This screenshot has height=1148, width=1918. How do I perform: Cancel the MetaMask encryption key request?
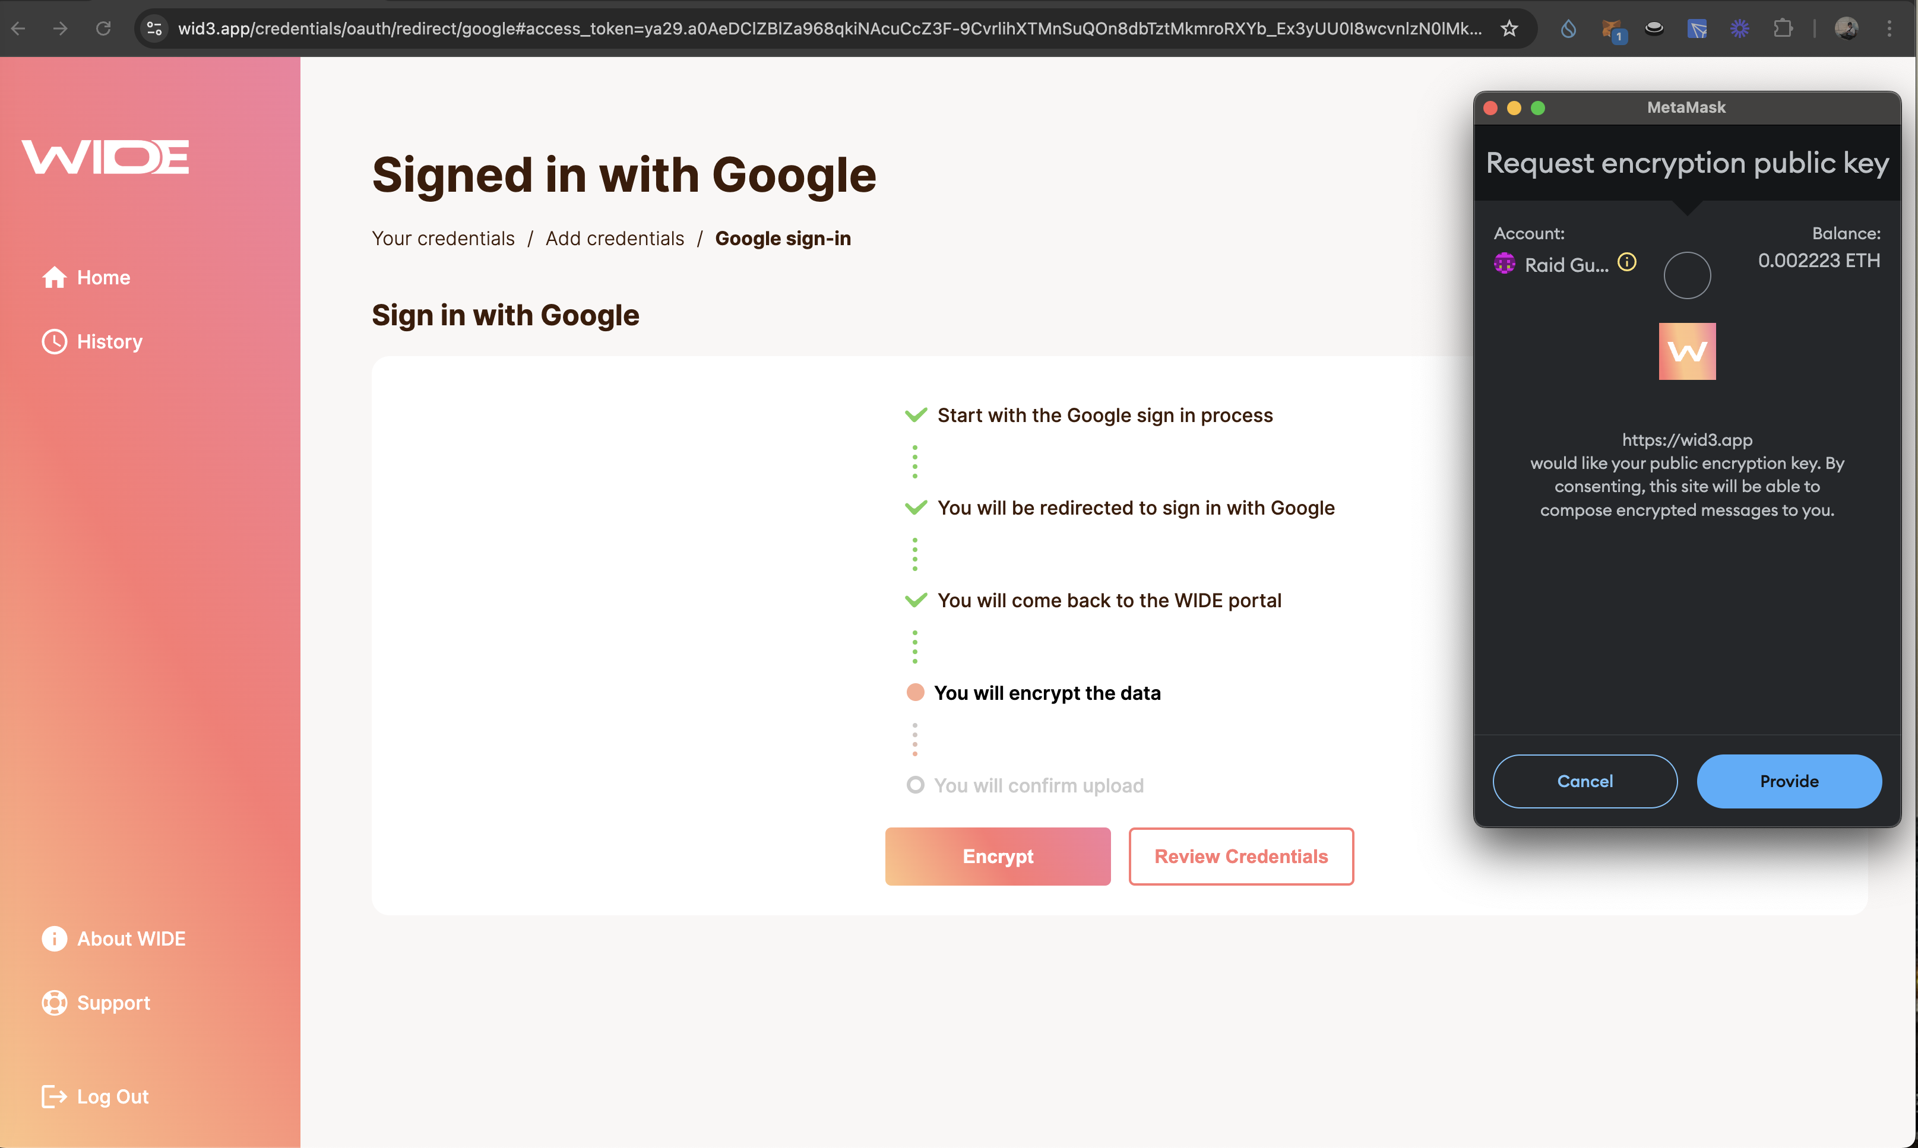pos(1584,781)
